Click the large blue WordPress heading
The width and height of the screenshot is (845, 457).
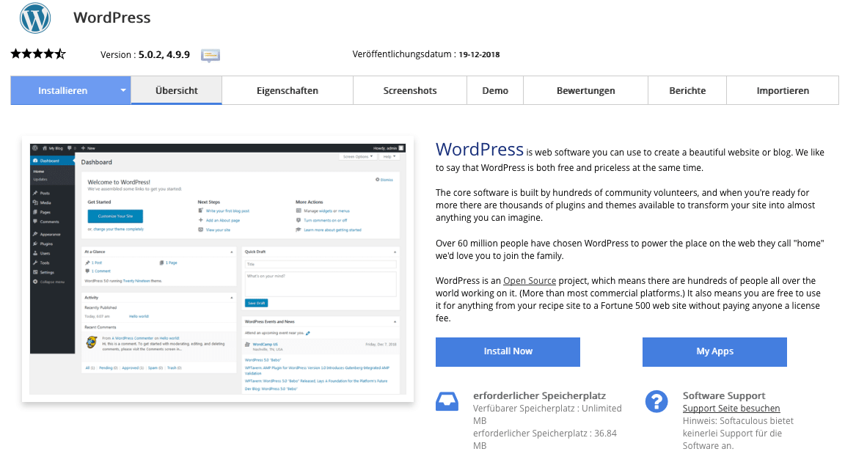coord(480,150)
